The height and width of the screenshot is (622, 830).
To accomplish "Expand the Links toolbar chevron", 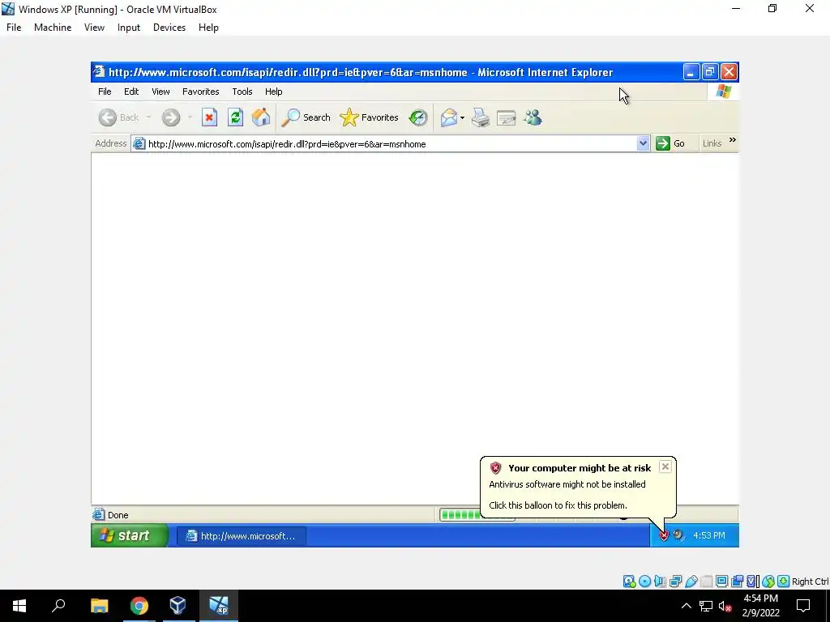I will pos(733,140).
